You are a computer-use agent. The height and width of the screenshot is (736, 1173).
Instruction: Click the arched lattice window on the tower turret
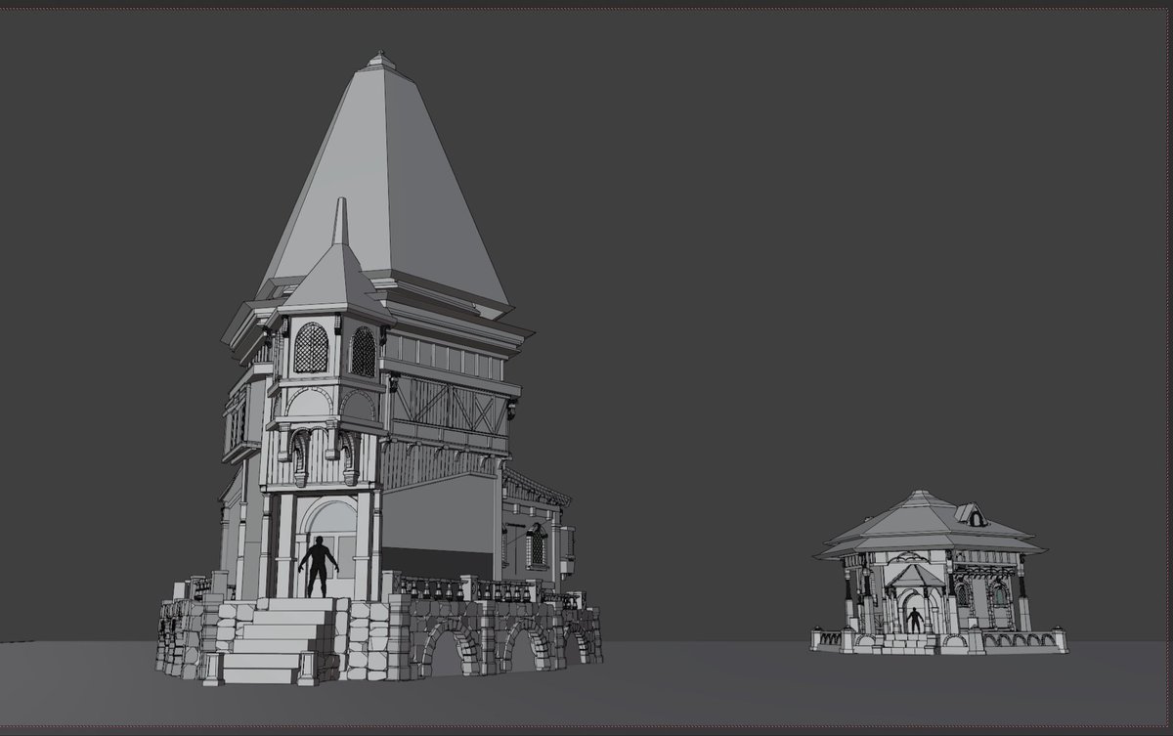click(x=311, y=348)
